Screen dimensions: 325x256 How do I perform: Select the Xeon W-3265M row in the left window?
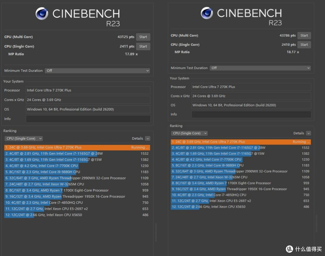(77, 184)
